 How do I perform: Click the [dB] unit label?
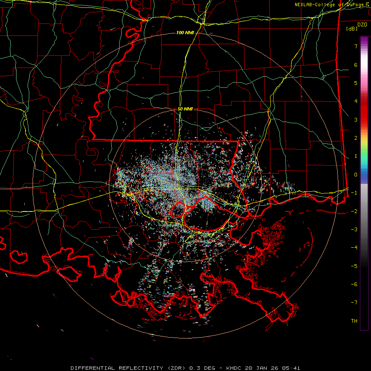[x=352, y=28]
